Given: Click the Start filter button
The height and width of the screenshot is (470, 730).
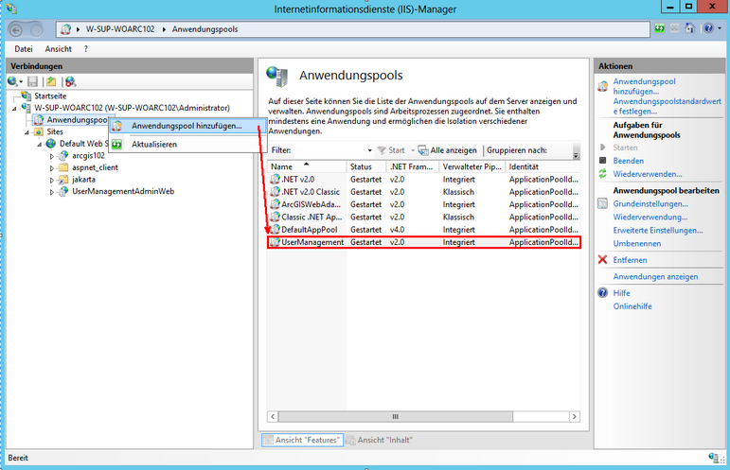Looking at the screenshot, I should [391, 150].
